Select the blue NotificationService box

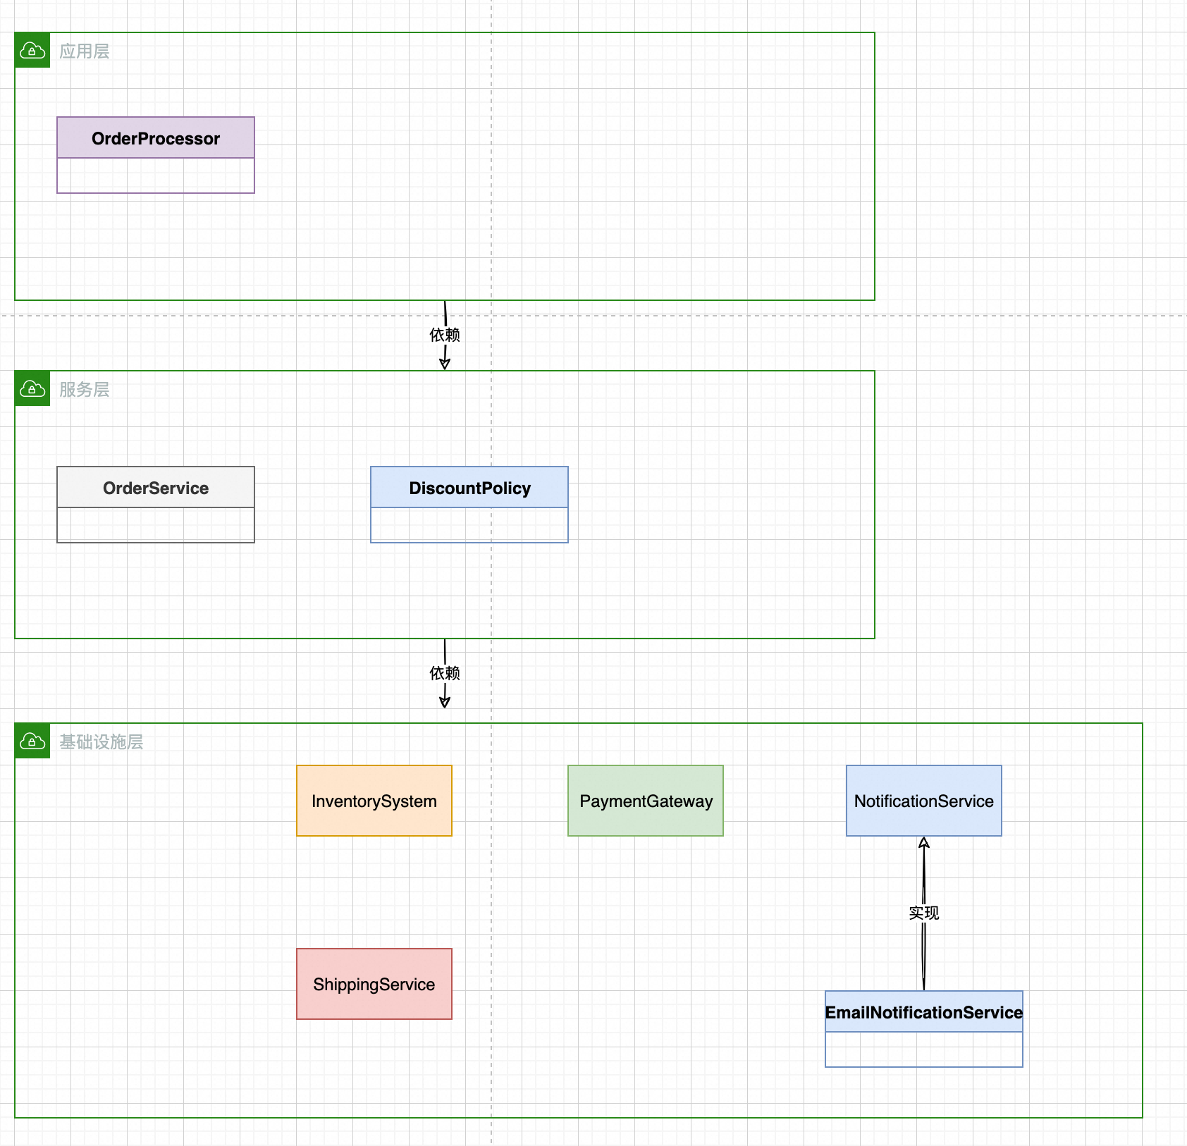point(923,801)
